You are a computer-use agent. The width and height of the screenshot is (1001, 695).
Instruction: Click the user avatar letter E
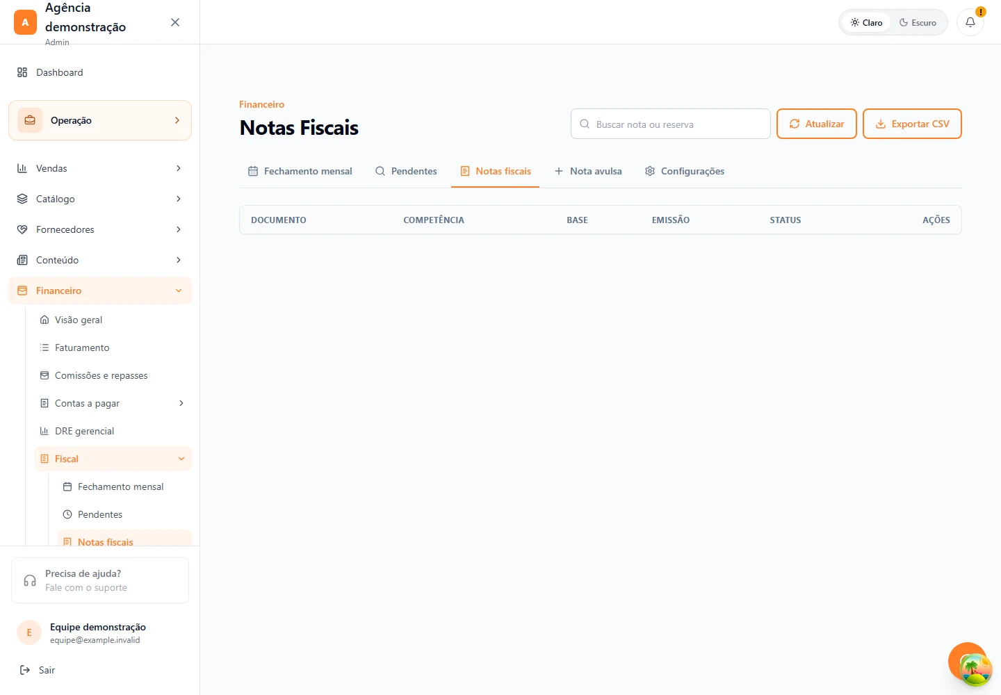point(29,632)
